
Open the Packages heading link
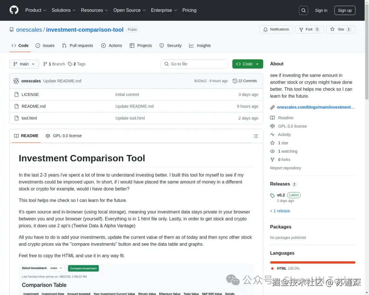[x=281, y=227]
